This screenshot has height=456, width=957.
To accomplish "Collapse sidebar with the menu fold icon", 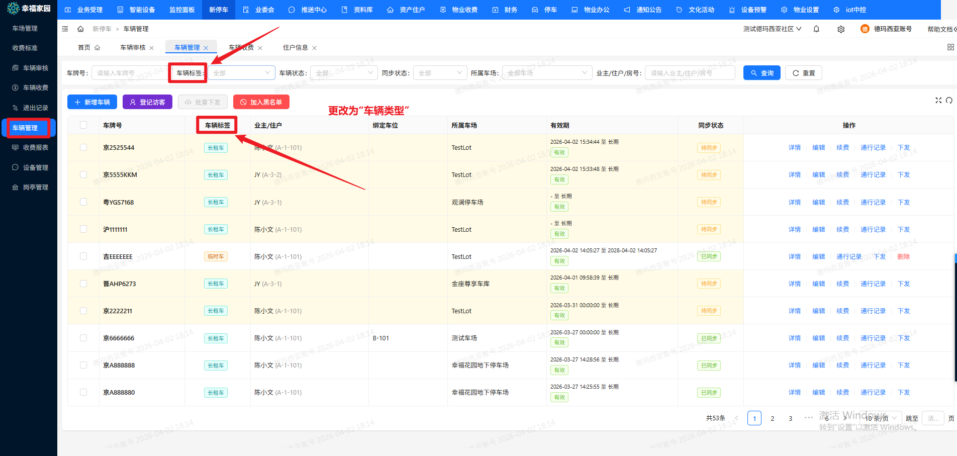I will click(65, 29).
